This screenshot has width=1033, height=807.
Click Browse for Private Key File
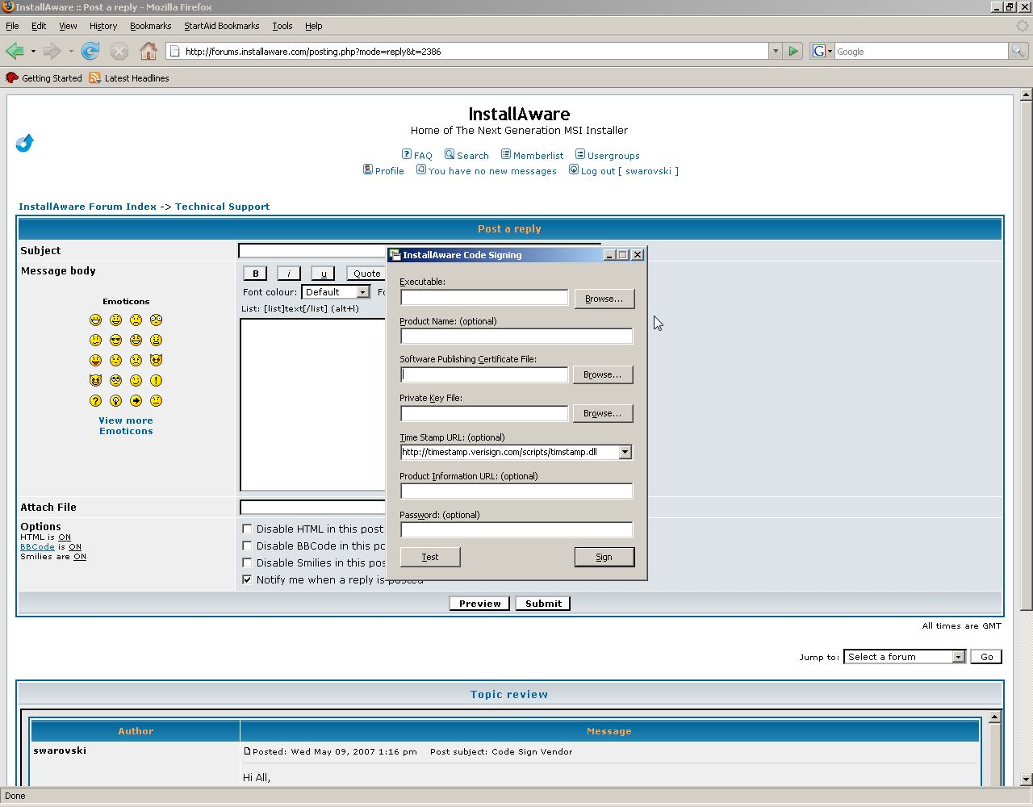[603, 413]
